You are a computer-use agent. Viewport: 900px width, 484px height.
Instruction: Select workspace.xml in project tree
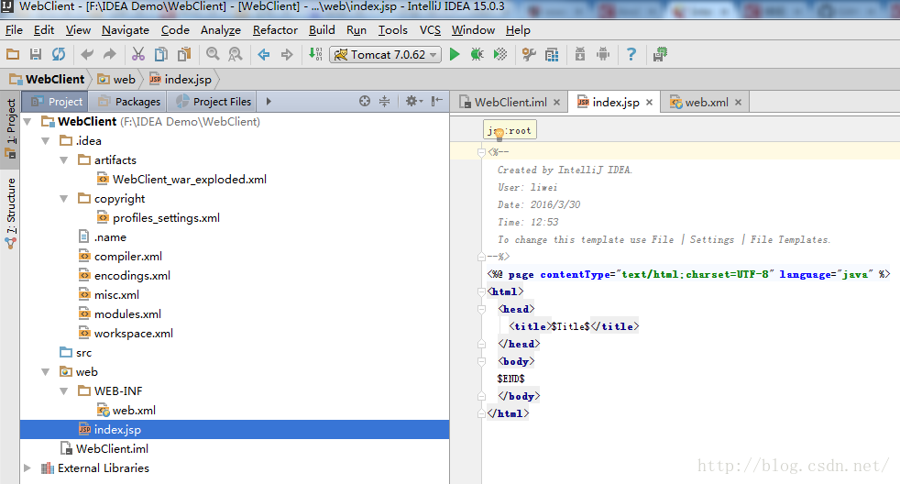126,334
